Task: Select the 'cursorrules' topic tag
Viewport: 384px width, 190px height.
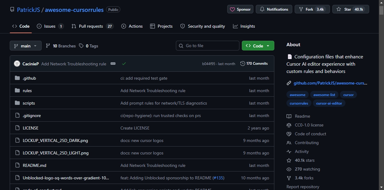Action: [299, 103]
